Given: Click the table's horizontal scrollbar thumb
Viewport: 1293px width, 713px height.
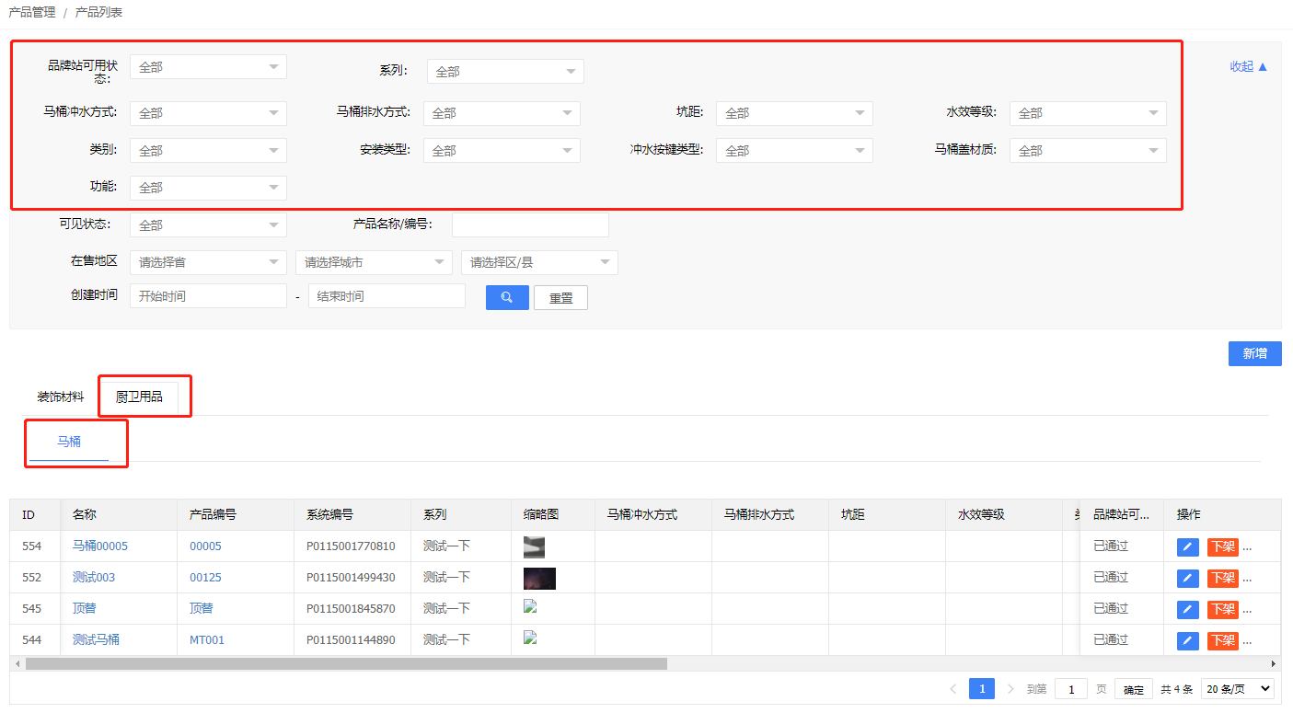Looking at the screenshot, I should point(346,663).
